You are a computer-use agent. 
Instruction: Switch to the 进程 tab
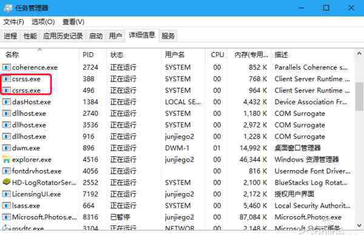10,36
